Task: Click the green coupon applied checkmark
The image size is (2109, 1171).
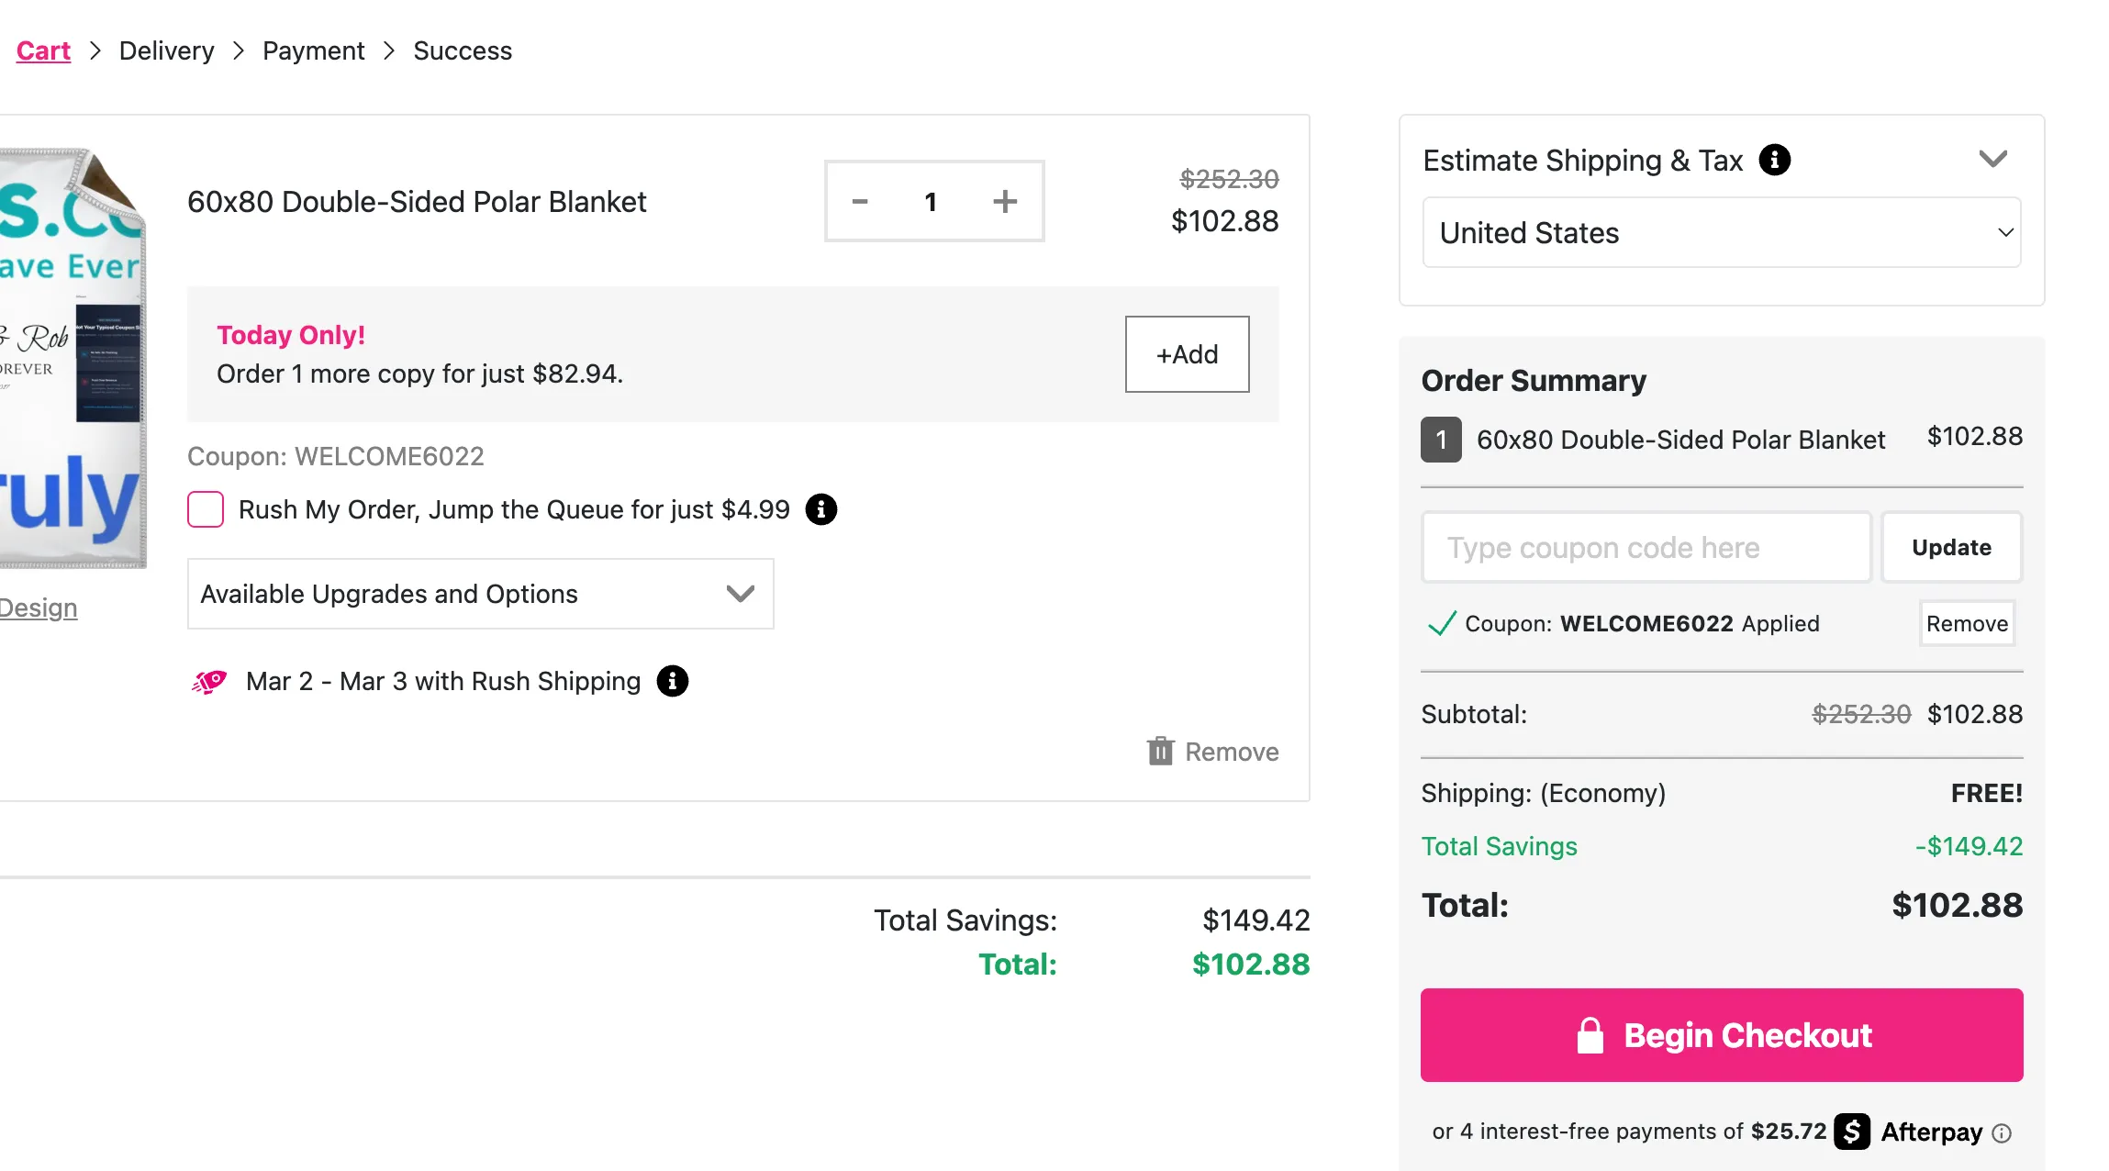Action: coord(1441,624)
